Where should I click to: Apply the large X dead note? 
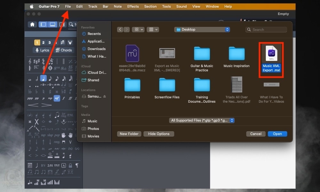click(x=36, y=122)
